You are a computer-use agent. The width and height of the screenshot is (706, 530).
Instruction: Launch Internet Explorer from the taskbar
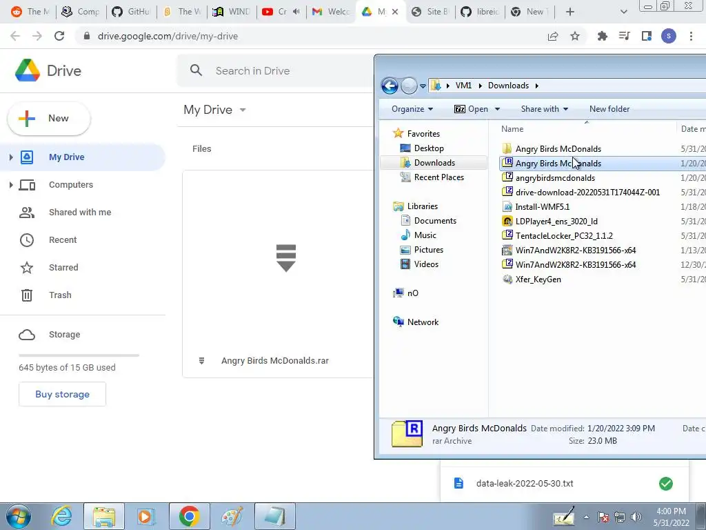(x=61, y=516)
